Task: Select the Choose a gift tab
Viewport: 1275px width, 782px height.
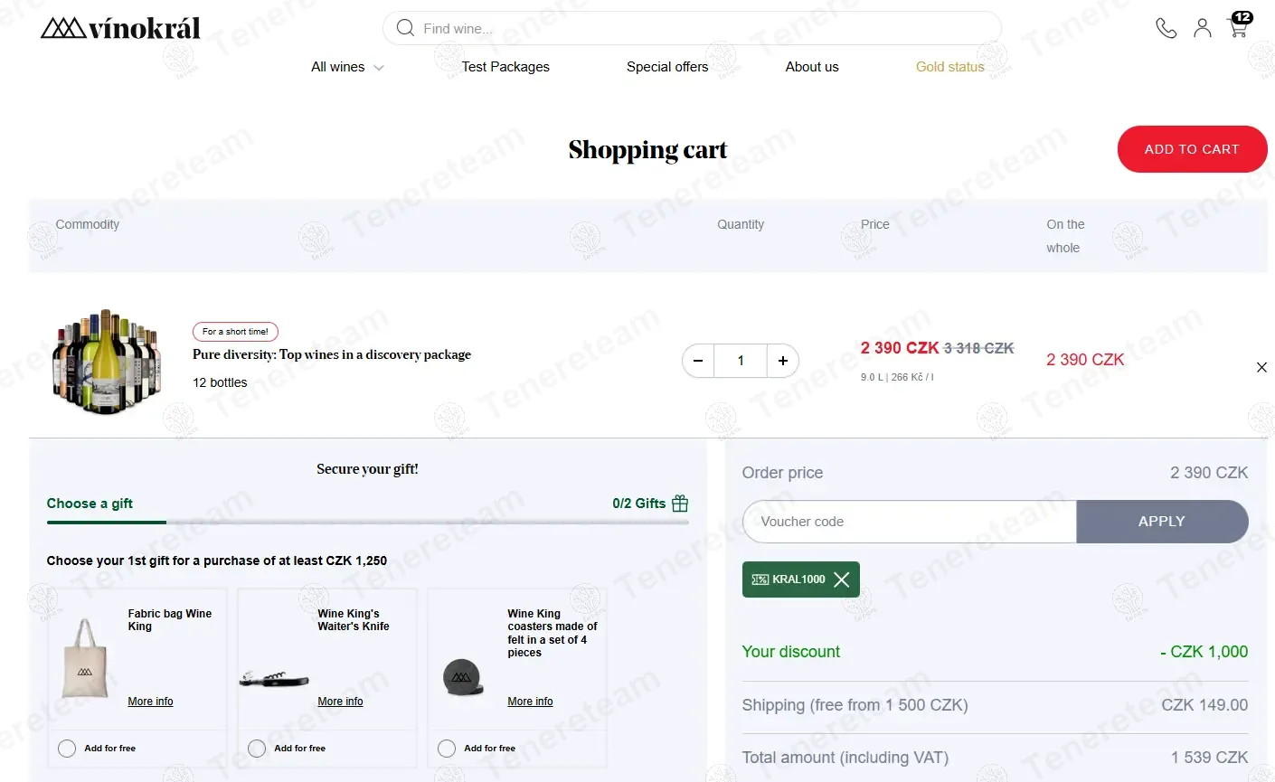Action: pos(90,504)
